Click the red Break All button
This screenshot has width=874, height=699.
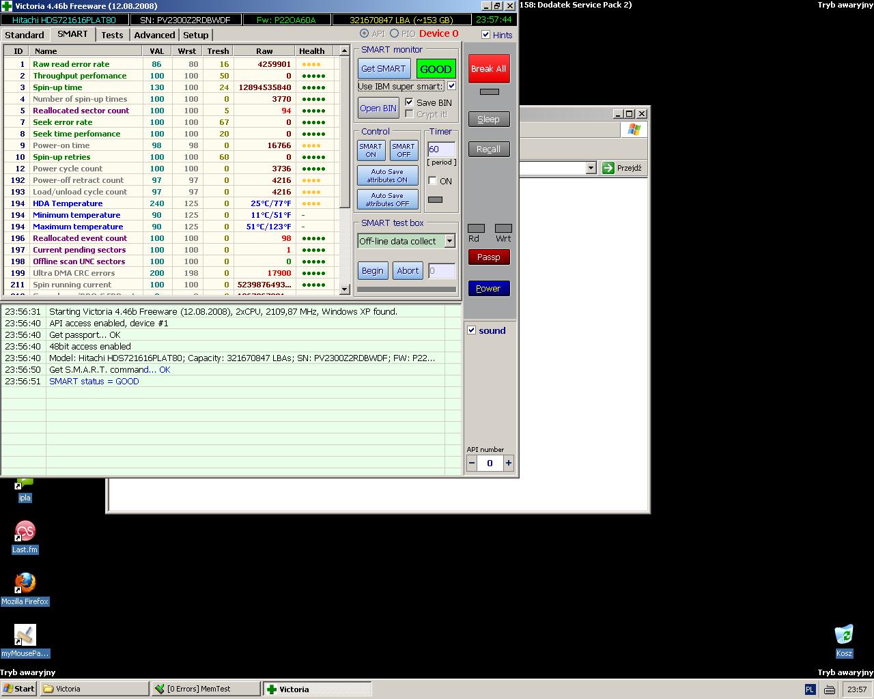coord(489,69)
